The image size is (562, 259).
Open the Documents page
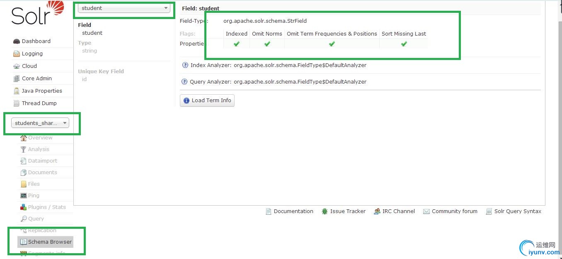click(x=43, y=173)
